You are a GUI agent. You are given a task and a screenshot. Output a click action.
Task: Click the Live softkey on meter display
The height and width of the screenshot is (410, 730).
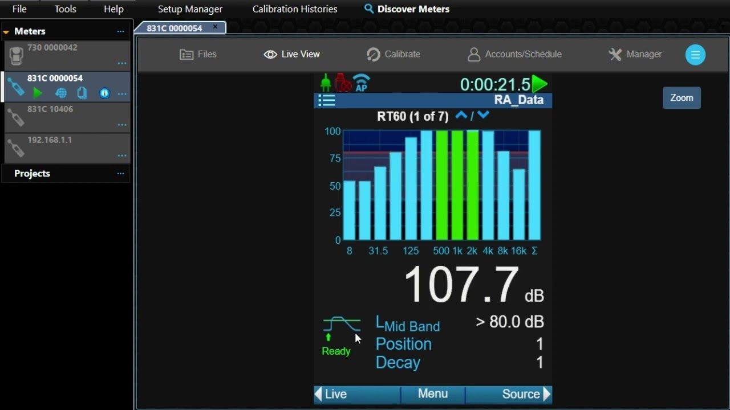pos(357,394)
